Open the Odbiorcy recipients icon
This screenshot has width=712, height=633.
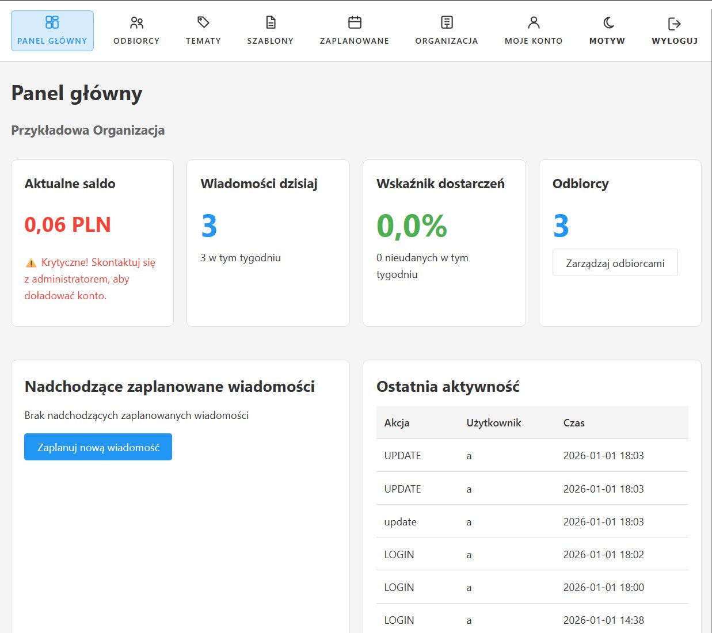tap(136, 23)
